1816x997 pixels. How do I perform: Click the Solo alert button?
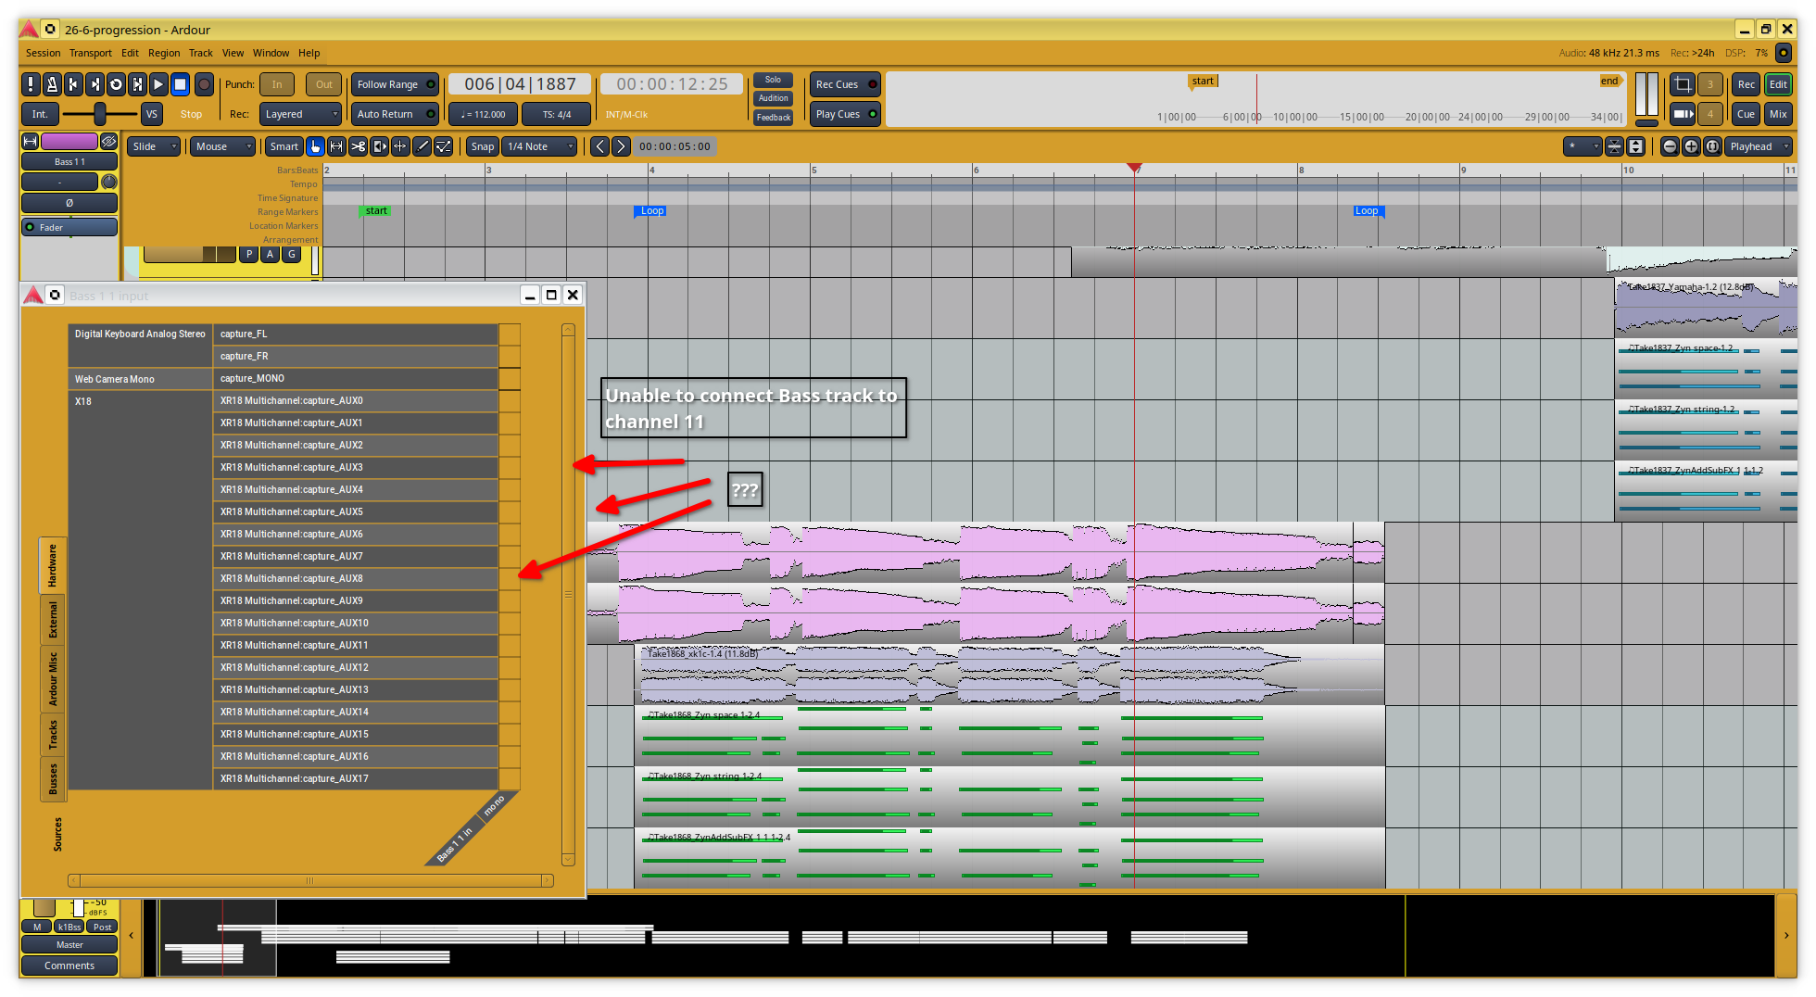click(773, 80)
